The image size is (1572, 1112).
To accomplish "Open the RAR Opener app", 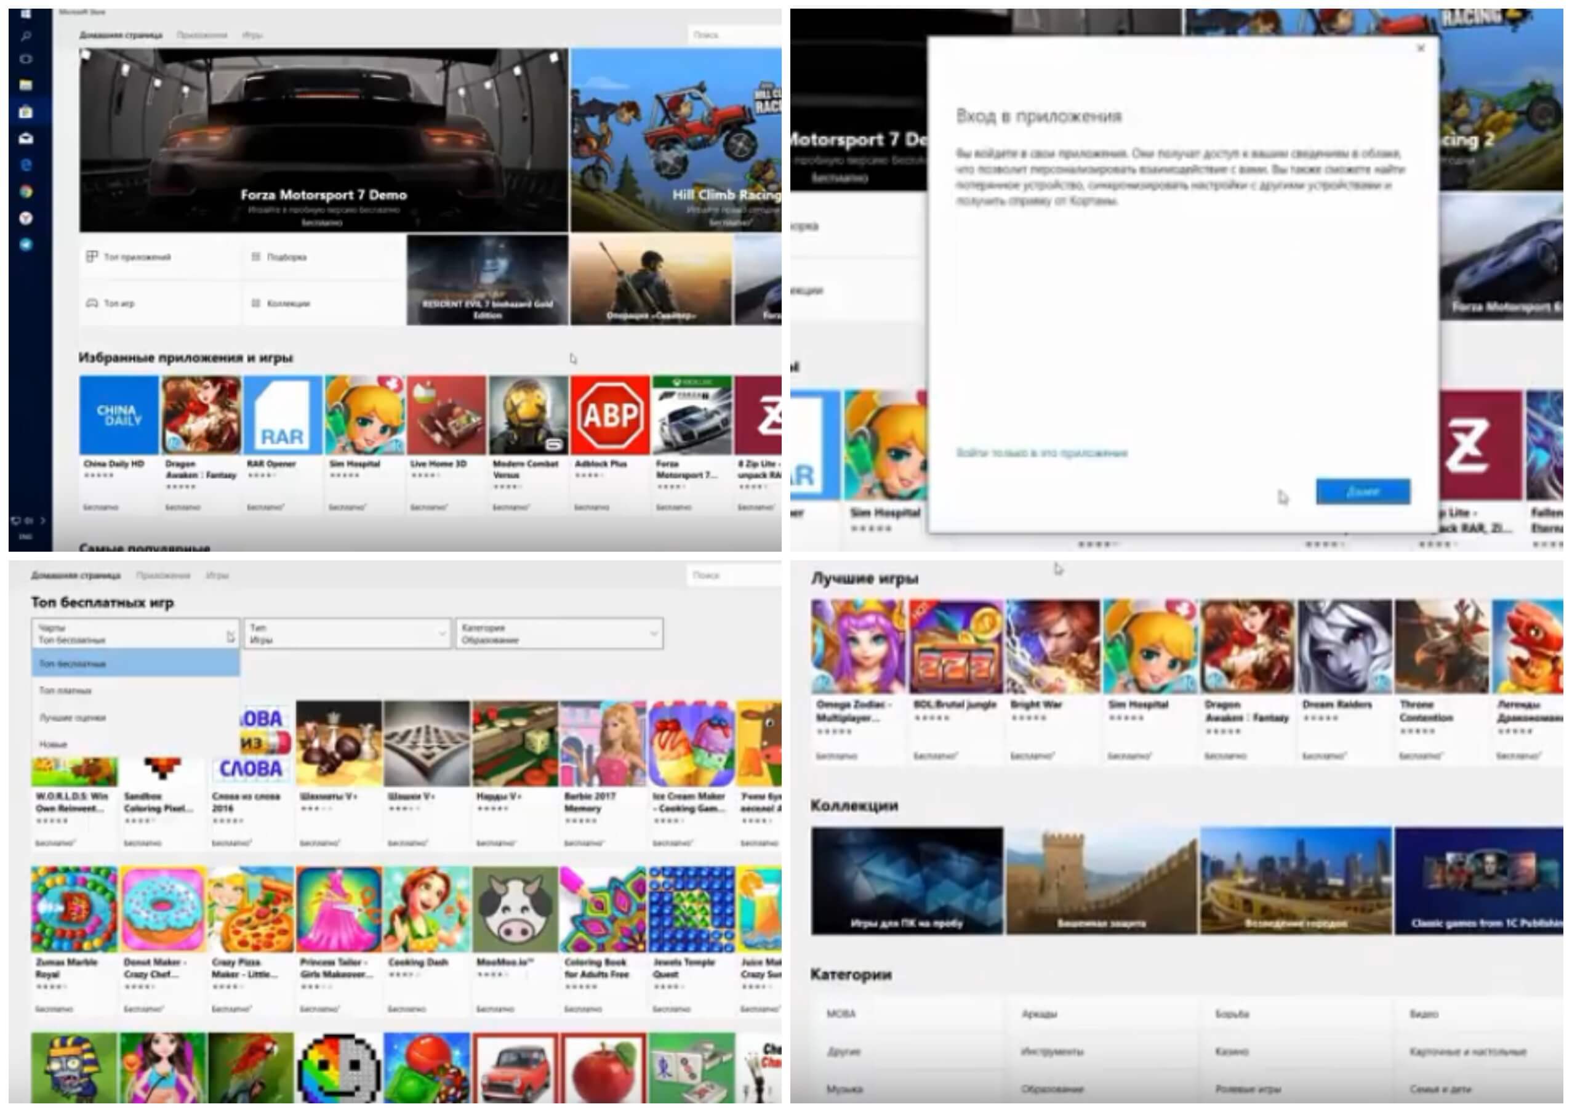I will 283,444.
